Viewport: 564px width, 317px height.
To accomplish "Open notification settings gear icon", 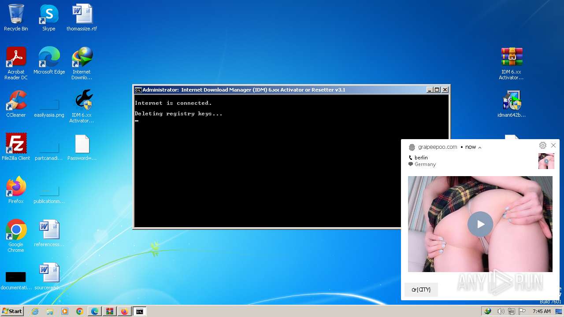I will point(543,145).
